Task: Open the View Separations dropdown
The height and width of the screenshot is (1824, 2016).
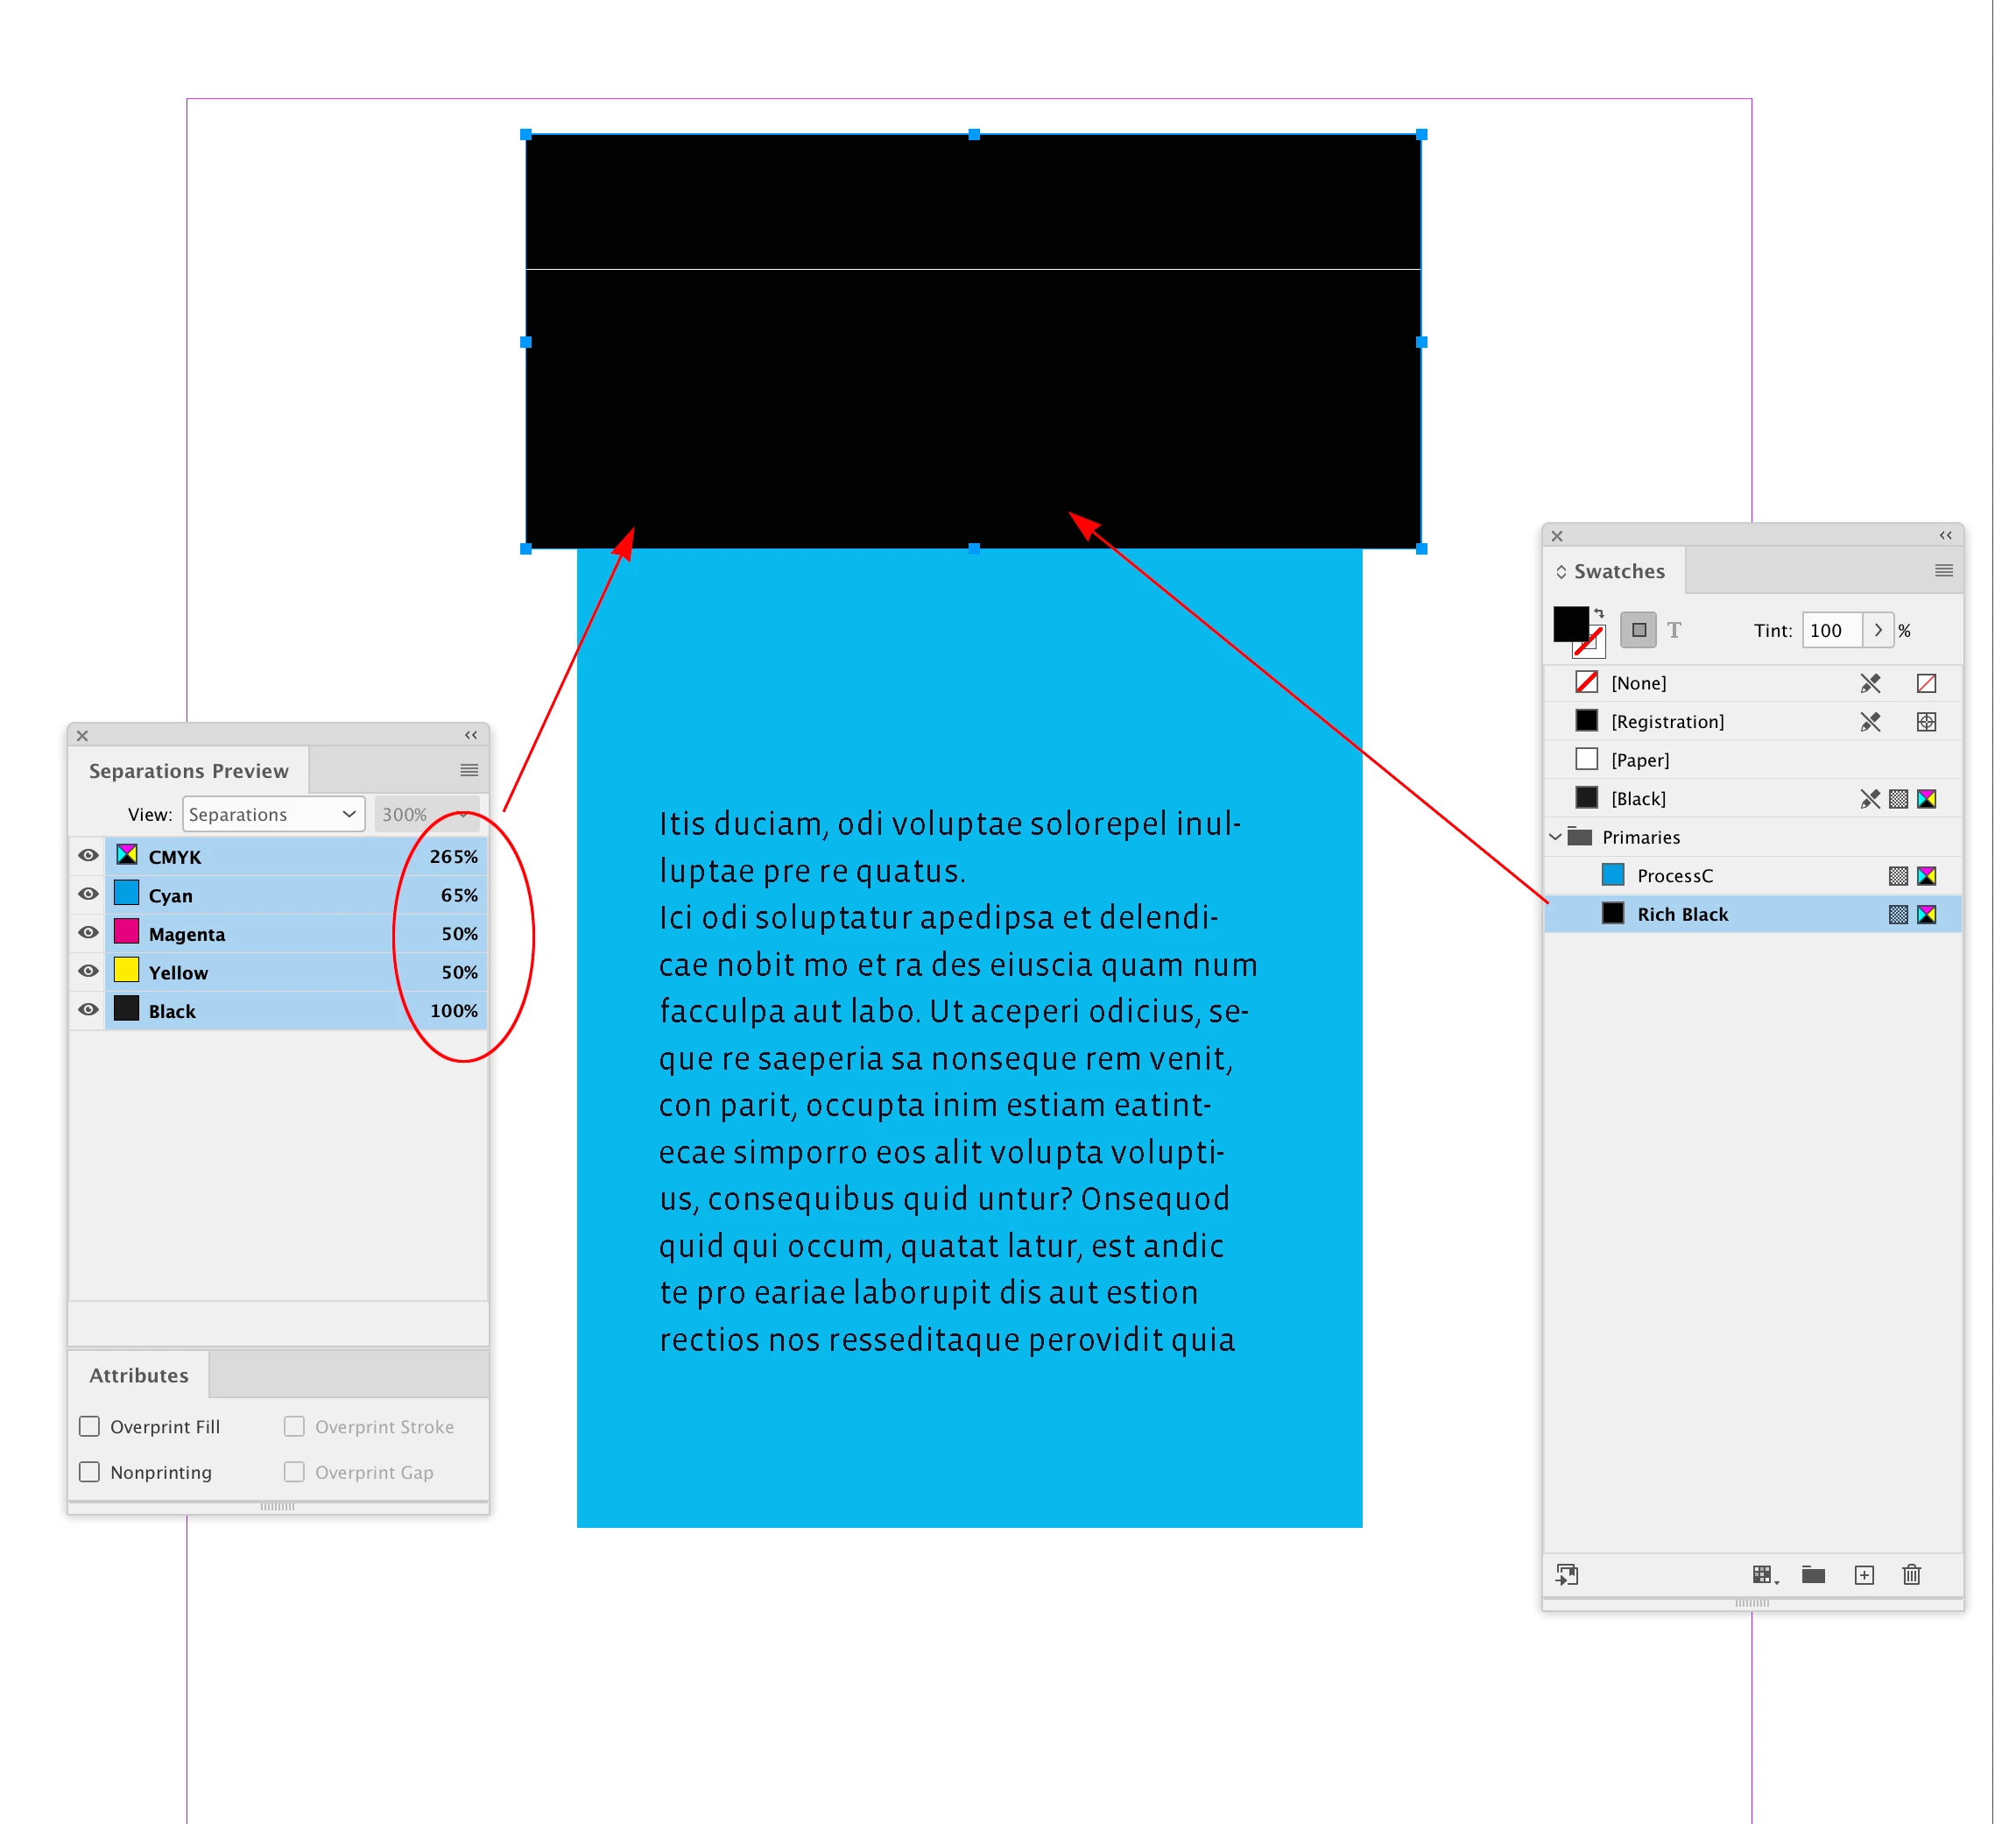Action: click(272, 815)
